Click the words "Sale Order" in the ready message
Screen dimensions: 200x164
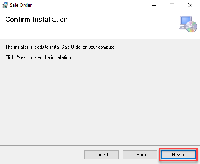(x=71, y=47)
